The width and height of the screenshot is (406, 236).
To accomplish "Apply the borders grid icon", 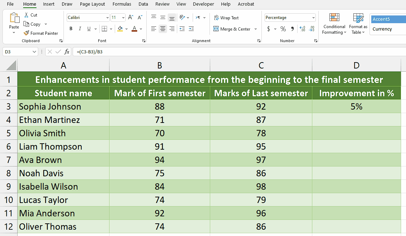I will click(104, 29).
